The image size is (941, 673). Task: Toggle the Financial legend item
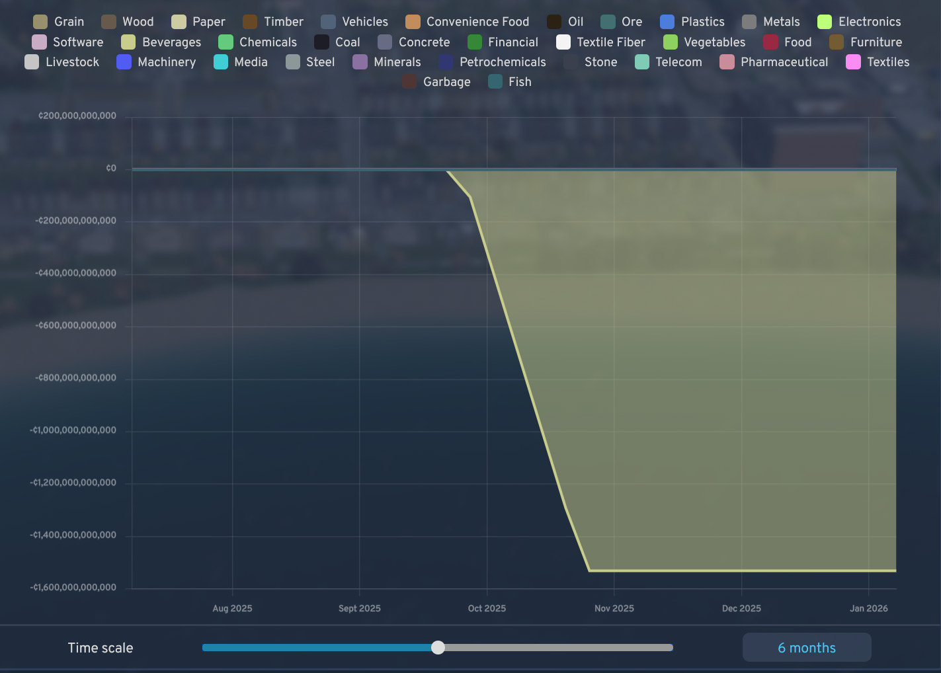503,42
